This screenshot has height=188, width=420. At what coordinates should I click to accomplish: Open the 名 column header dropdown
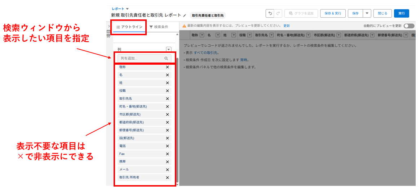[218, 35]
